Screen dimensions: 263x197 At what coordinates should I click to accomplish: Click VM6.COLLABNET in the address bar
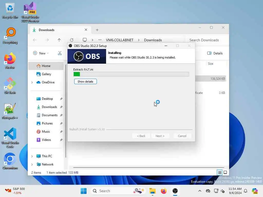(x=120, y=40)
